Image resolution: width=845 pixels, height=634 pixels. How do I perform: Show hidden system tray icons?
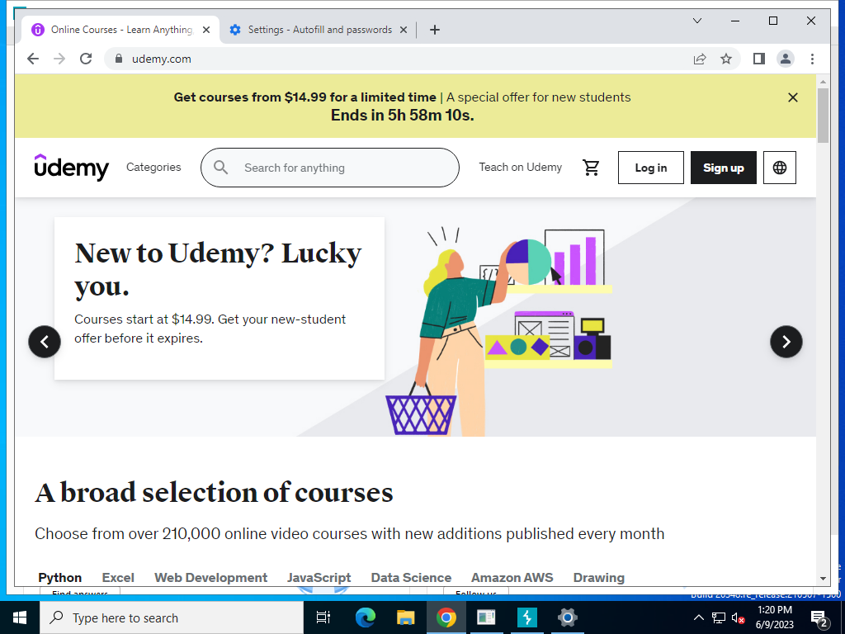tap(698, 617)
